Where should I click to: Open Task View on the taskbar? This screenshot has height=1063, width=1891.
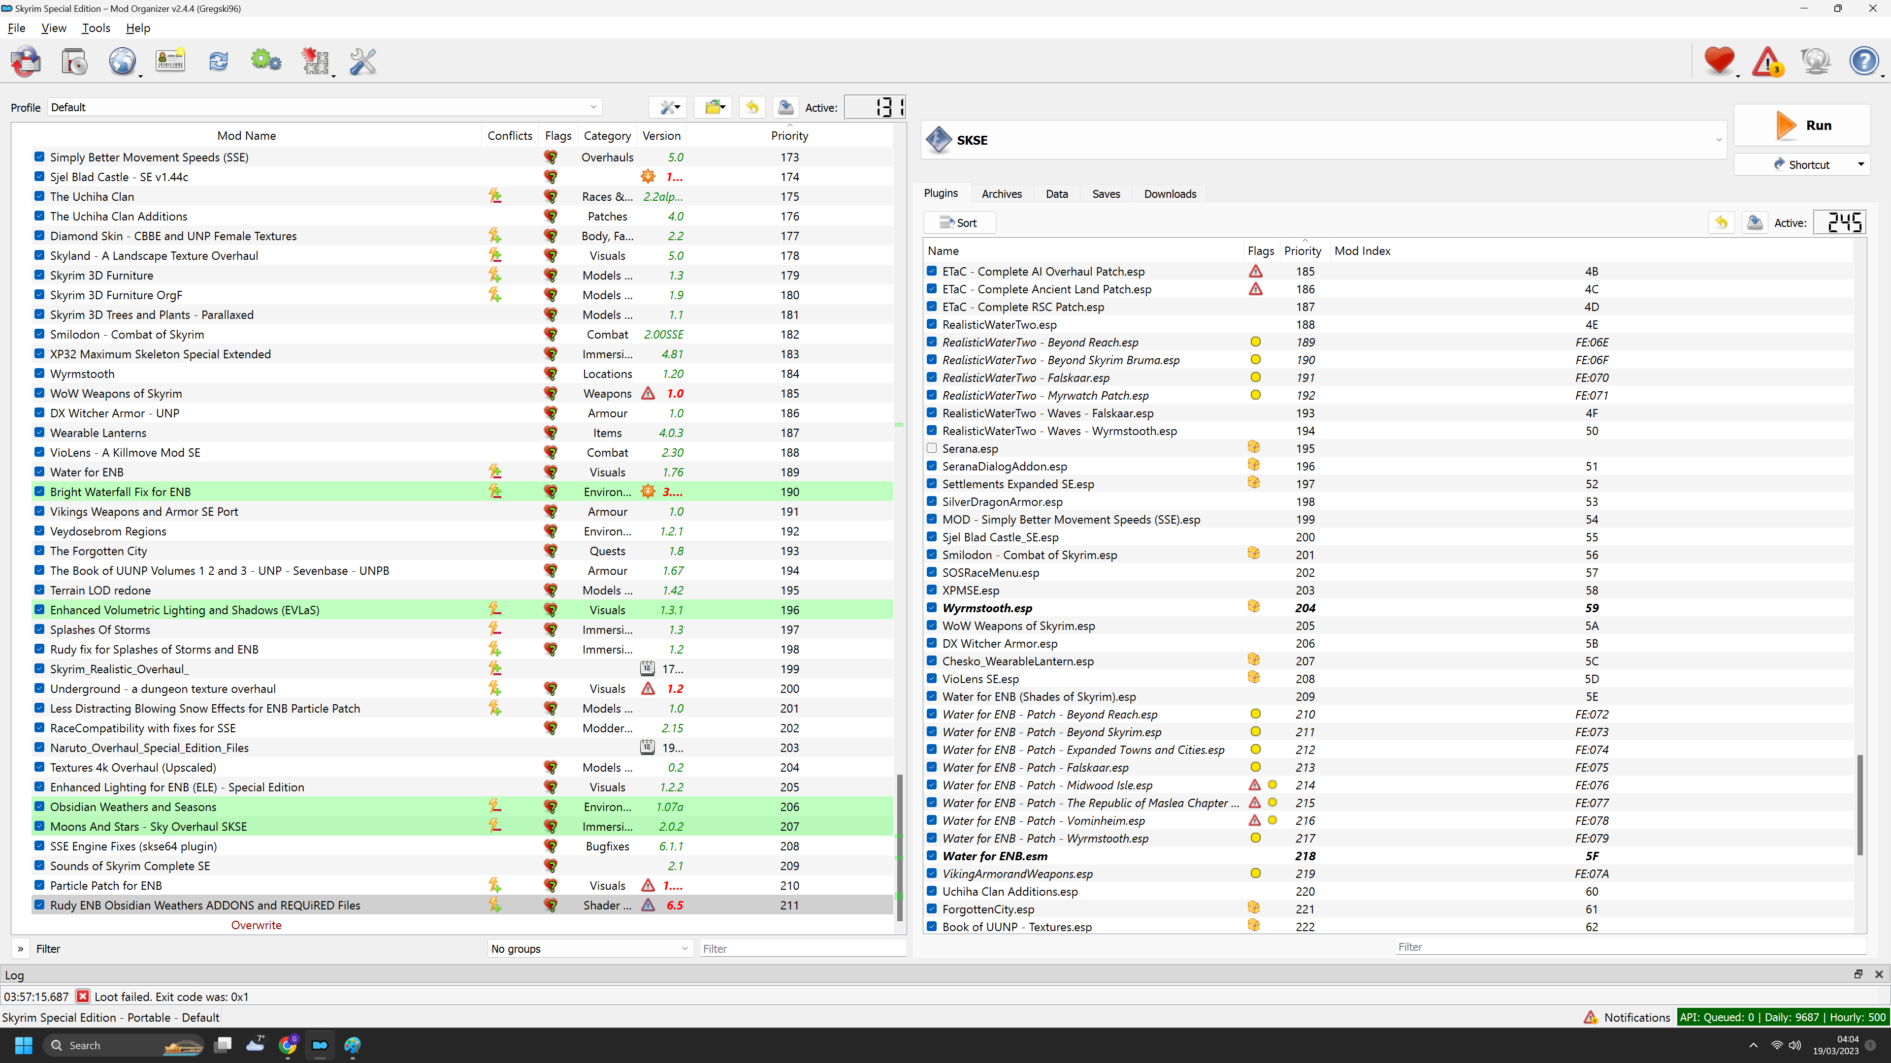223,1045
